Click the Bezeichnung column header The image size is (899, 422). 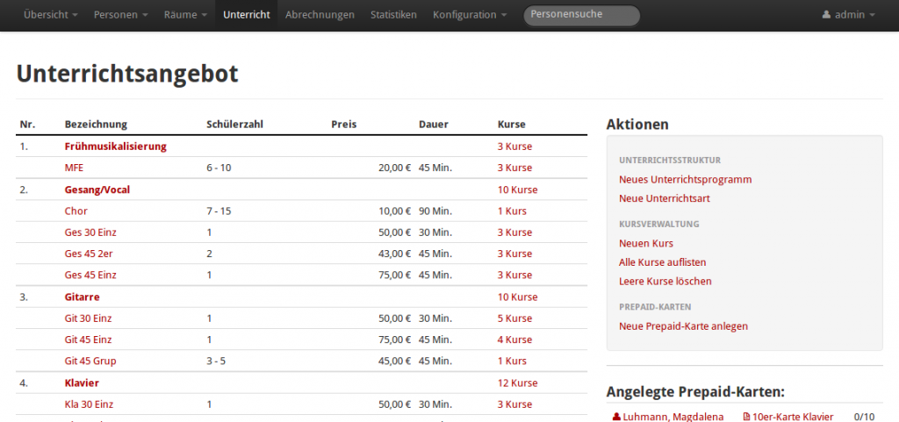point(96,125)
